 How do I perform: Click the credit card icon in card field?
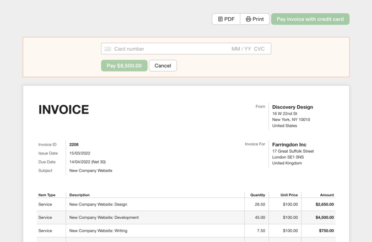click(108, 49)
